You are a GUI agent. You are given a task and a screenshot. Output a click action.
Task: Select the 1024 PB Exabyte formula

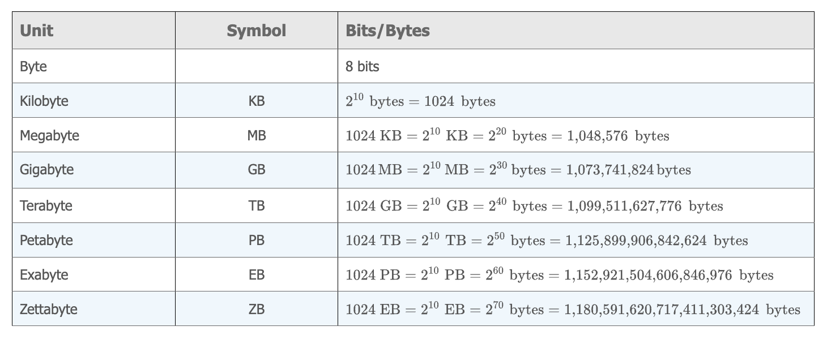click(559, 276)
